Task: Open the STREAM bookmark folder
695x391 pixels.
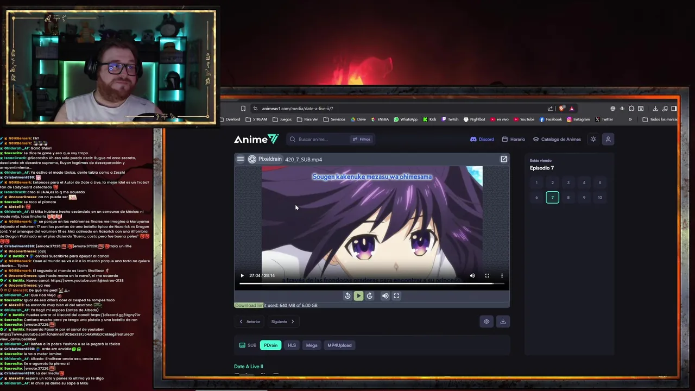Action: [x=256, y=119]
